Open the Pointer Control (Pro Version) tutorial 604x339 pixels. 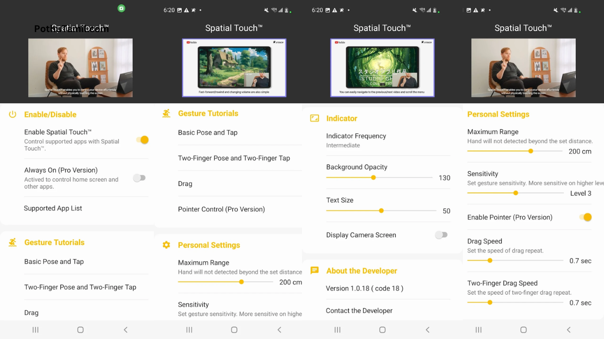click(221, 209)
